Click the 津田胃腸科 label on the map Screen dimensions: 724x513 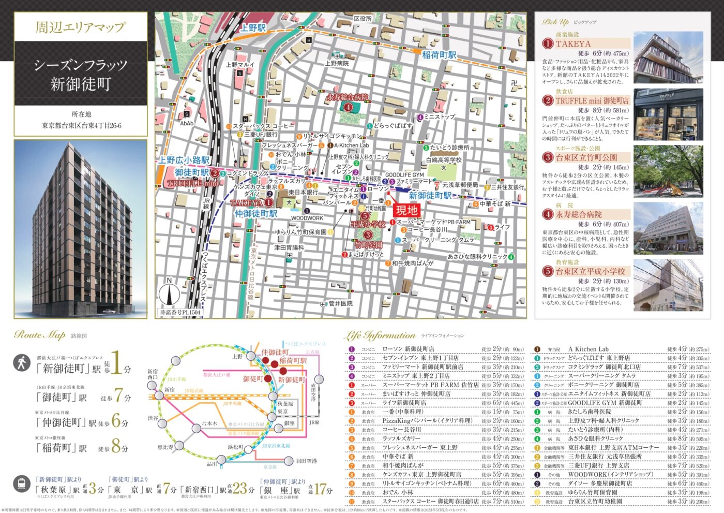(289, 248)
